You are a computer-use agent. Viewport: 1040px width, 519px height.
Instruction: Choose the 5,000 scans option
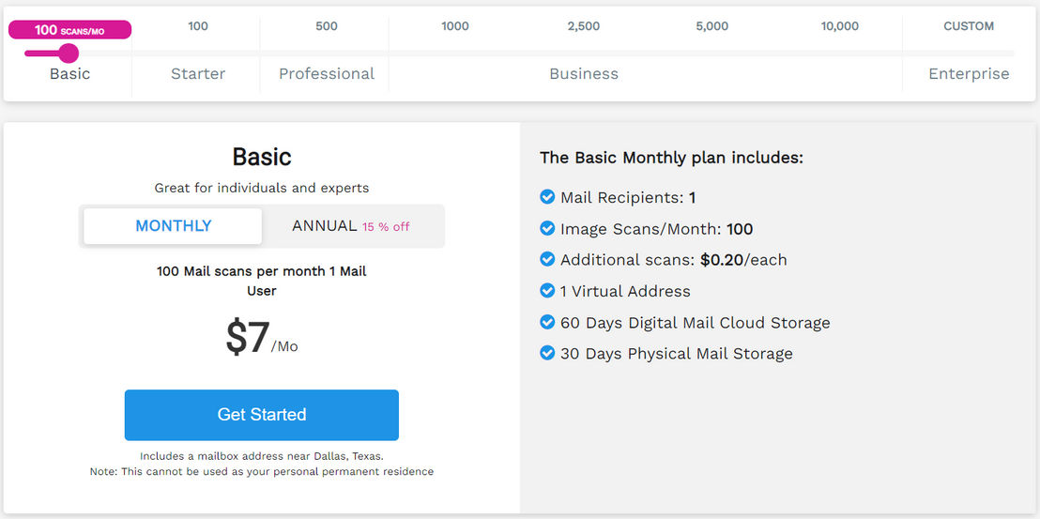[x=712, y=26]
